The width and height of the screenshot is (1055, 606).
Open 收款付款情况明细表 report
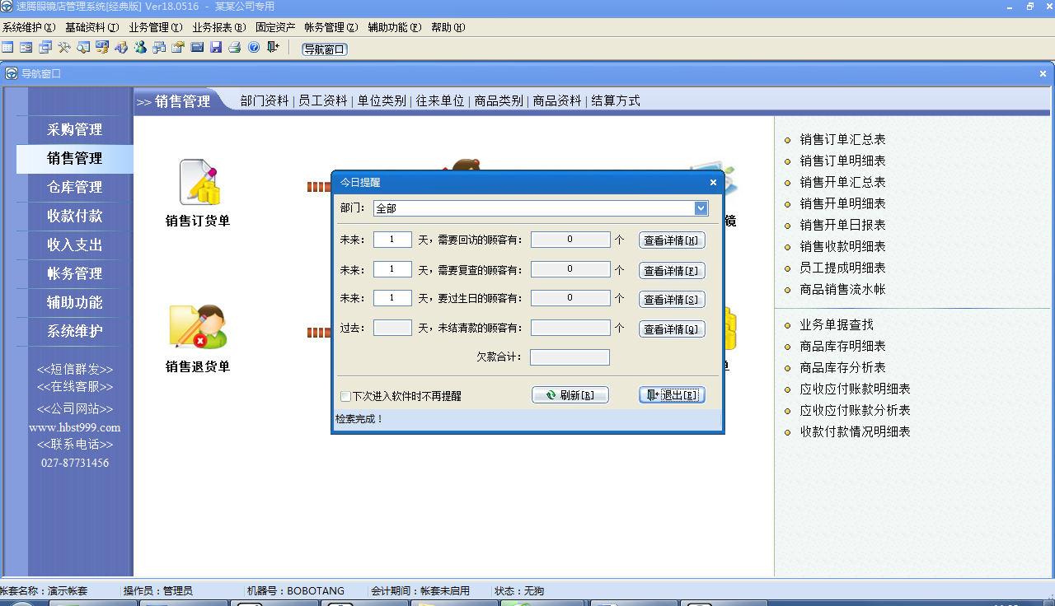(855, 432)
